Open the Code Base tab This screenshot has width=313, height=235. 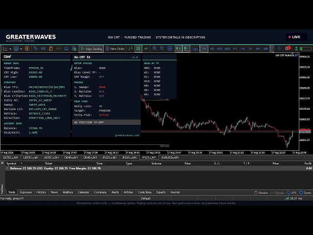click(x=145, y=192)
